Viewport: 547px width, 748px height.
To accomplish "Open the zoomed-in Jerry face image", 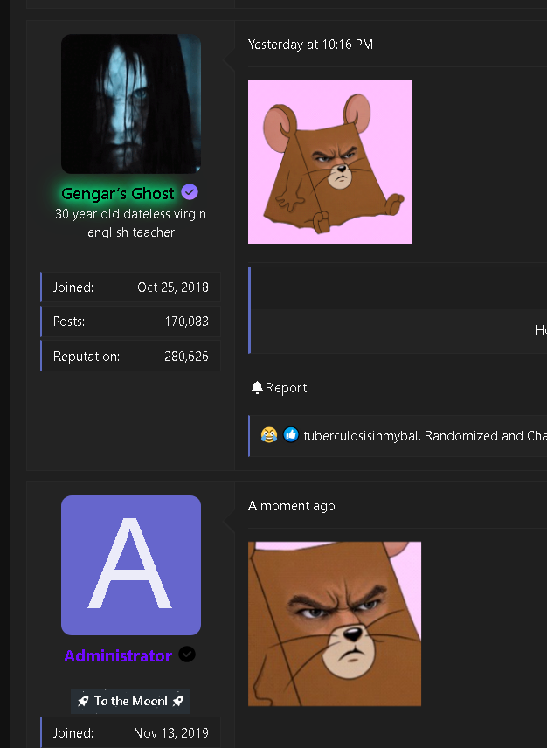I will click(335, 624).
